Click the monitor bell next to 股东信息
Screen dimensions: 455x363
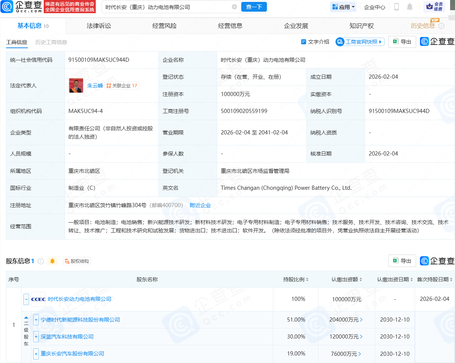click(52, 261)
